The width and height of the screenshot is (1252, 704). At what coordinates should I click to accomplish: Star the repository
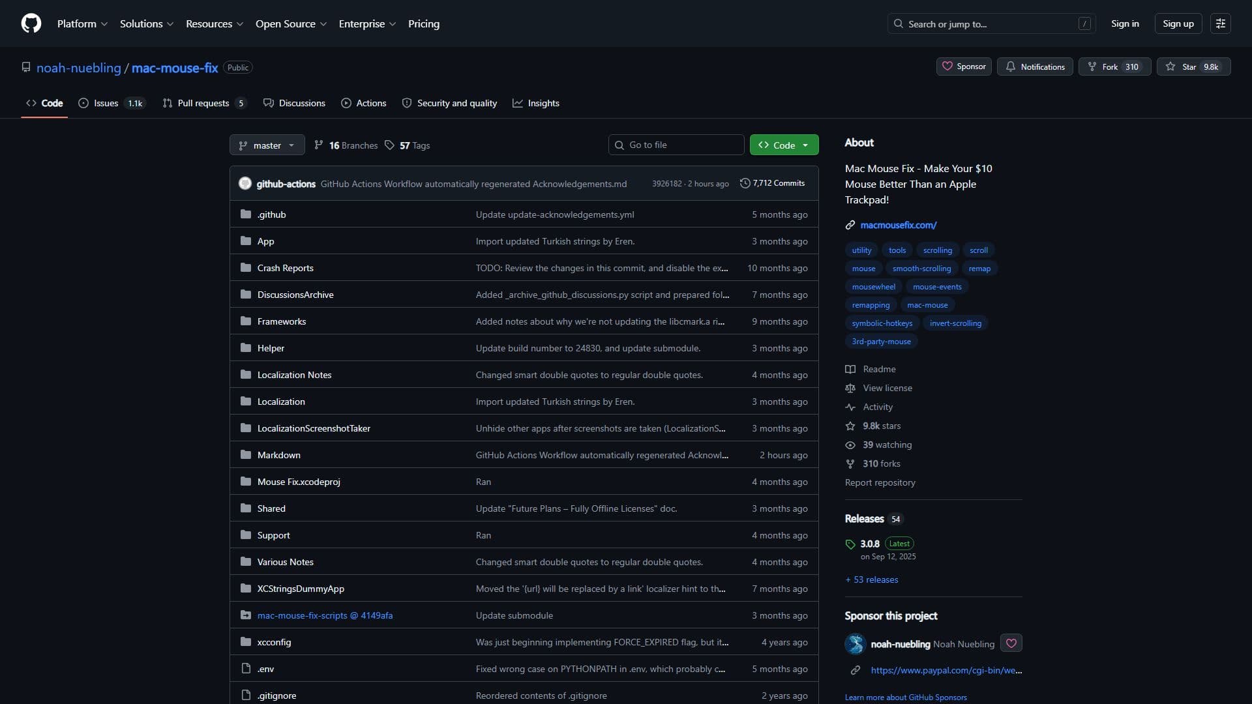click(x=1194, y=66)
